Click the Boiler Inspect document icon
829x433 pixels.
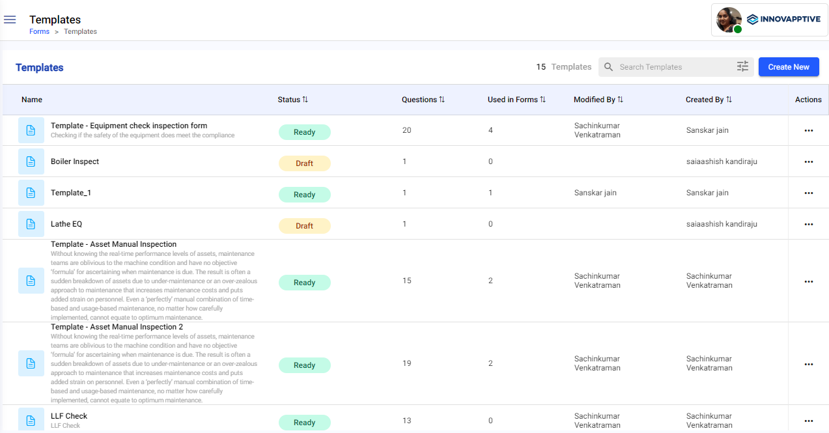pos(31,161)
